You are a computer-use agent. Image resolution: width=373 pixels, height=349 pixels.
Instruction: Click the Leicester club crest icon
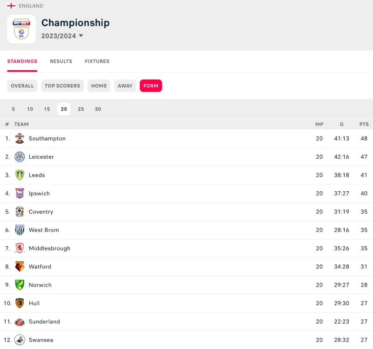pos(20,157)
